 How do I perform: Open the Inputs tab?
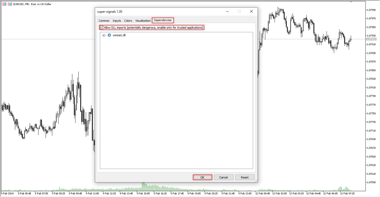(117, 21)
